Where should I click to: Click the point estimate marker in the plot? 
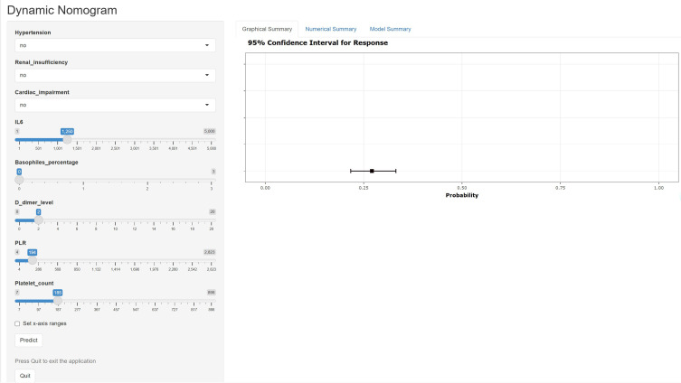tap(372, 171)
